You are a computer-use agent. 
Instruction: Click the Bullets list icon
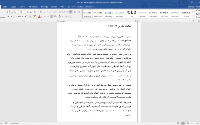click(x=45, y=12)
